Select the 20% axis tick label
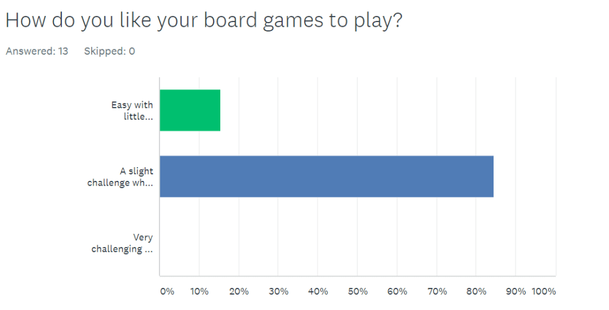This screenshot has height=310, width=609. point(239,292)
